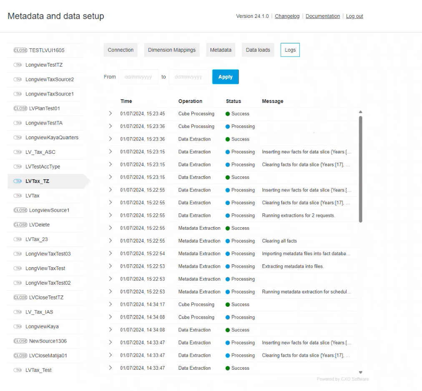Image resolution: width=422 pixels, height=391 pixels.
Task: Click the CLOSE badge icon beside LVPlanTest01
Action: pyautogui.click(x=20, y=108)
